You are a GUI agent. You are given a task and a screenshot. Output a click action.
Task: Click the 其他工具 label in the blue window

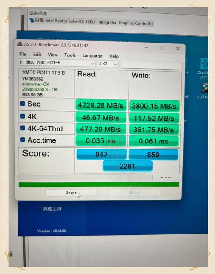[52, 209]
